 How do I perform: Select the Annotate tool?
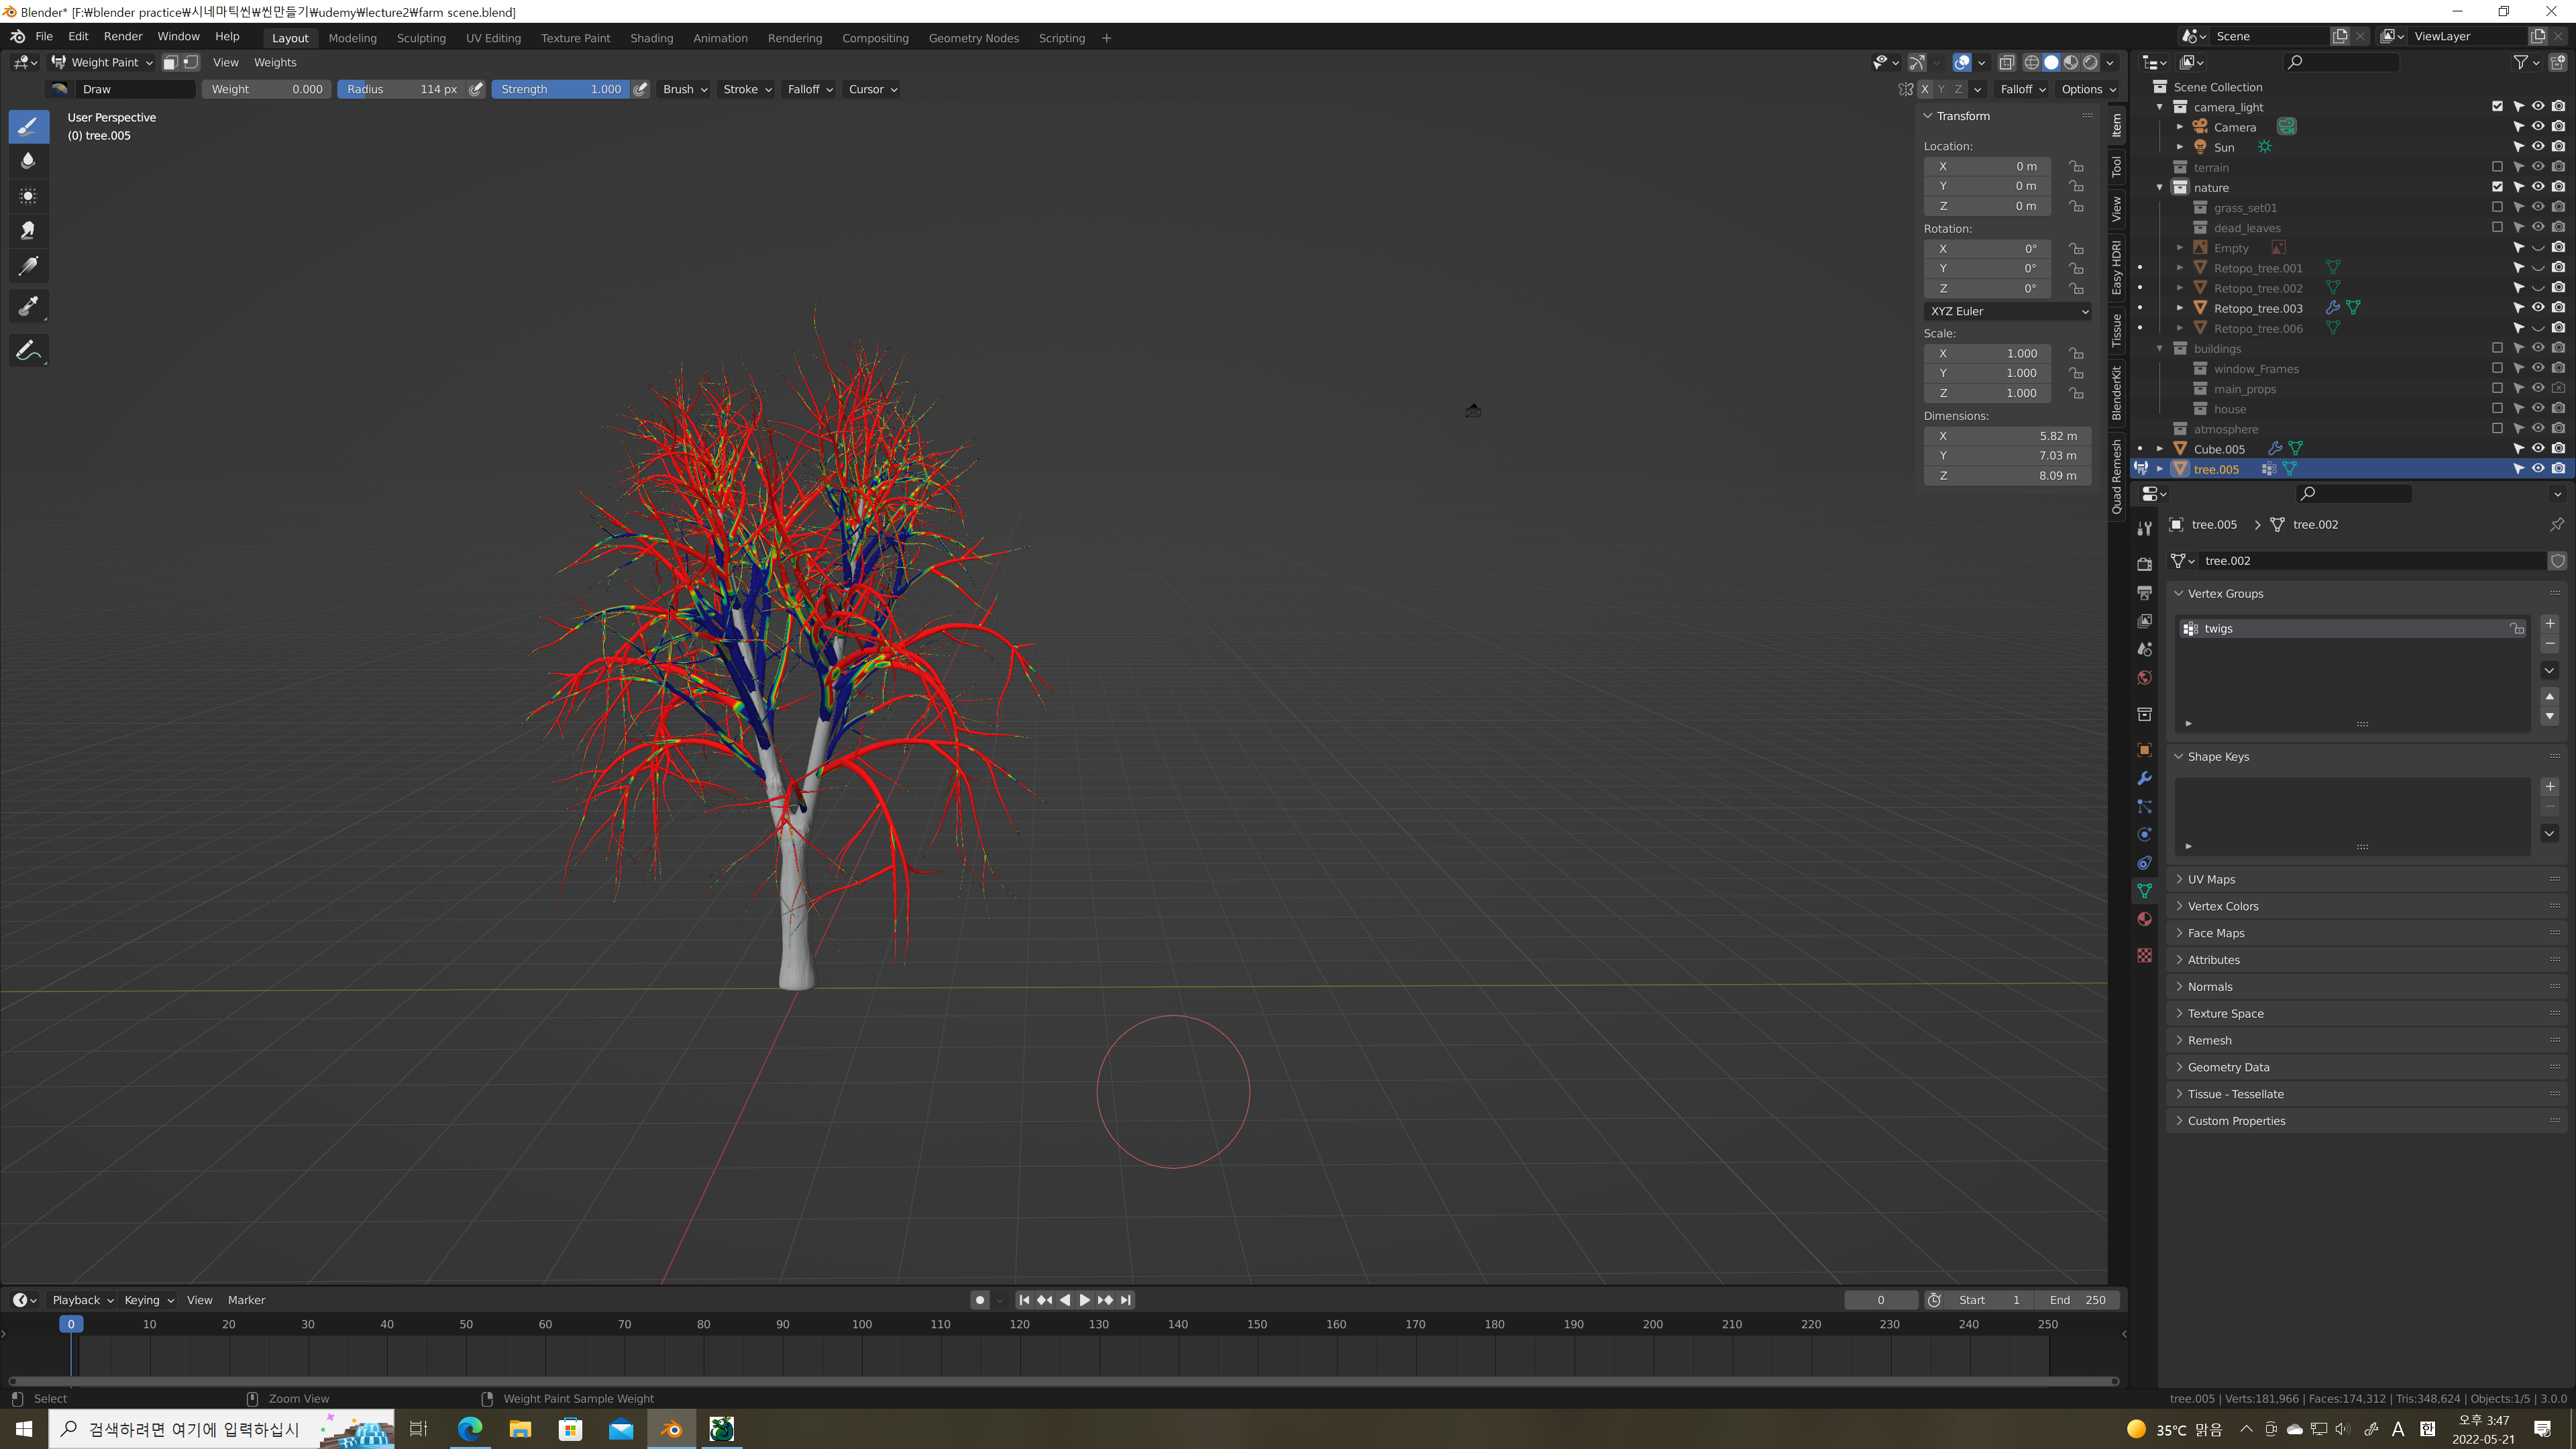(x=28, y=351)
